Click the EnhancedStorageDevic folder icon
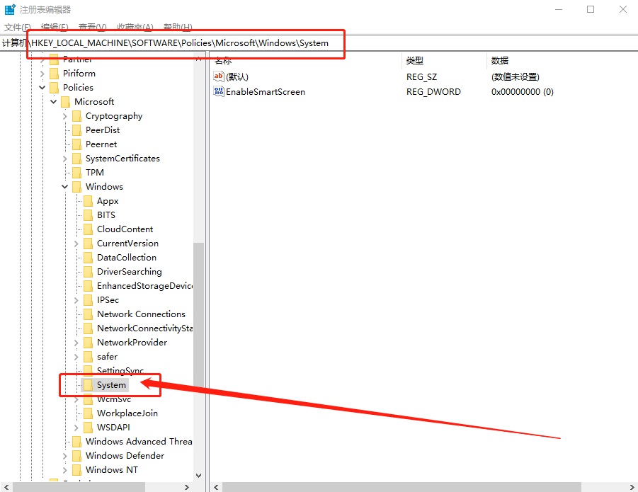The image size is (638, 492). click(88, 286)
